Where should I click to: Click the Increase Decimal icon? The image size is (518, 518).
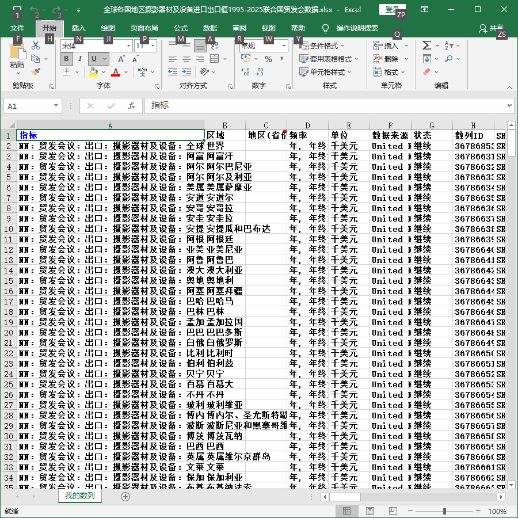click(x=245, y=72)
